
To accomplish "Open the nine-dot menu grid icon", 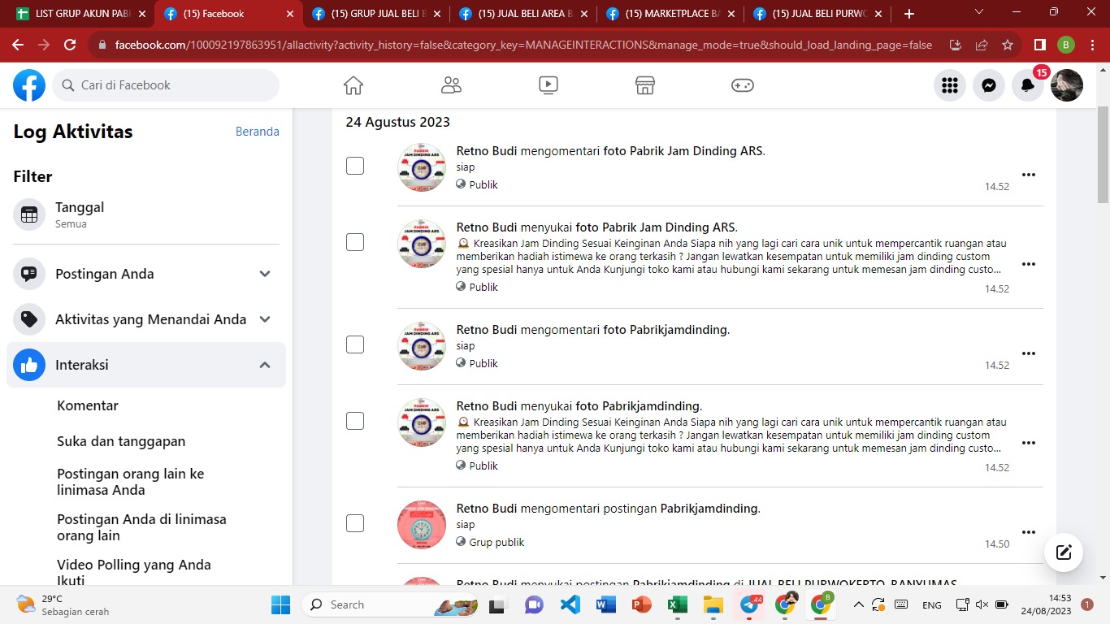I will (950, 85).
